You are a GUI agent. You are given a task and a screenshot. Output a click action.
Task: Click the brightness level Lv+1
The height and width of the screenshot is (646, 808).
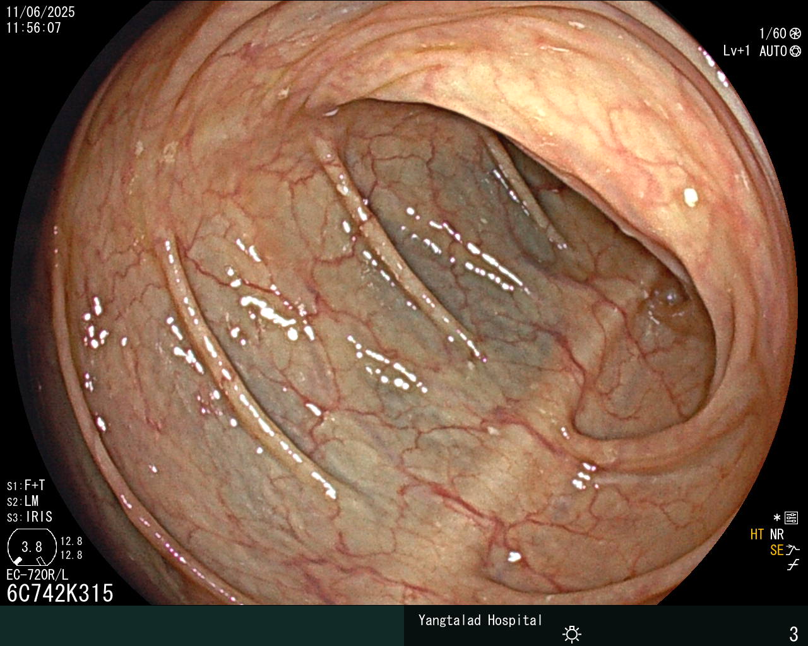pos(737,51)
